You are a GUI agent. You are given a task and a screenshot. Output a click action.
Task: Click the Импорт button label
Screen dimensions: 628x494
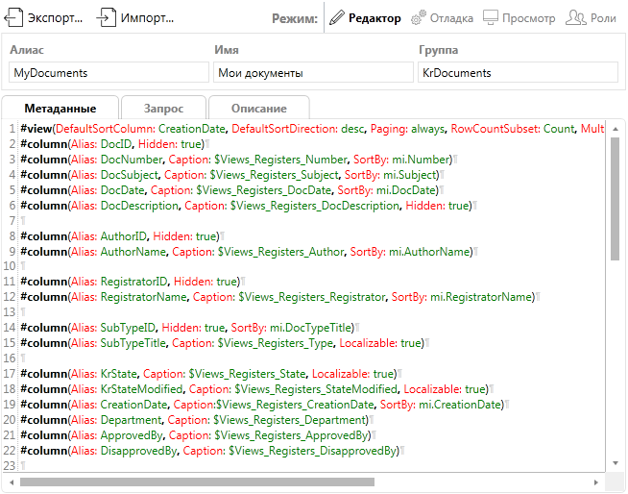pyautogui.click(x=148, y=18)
